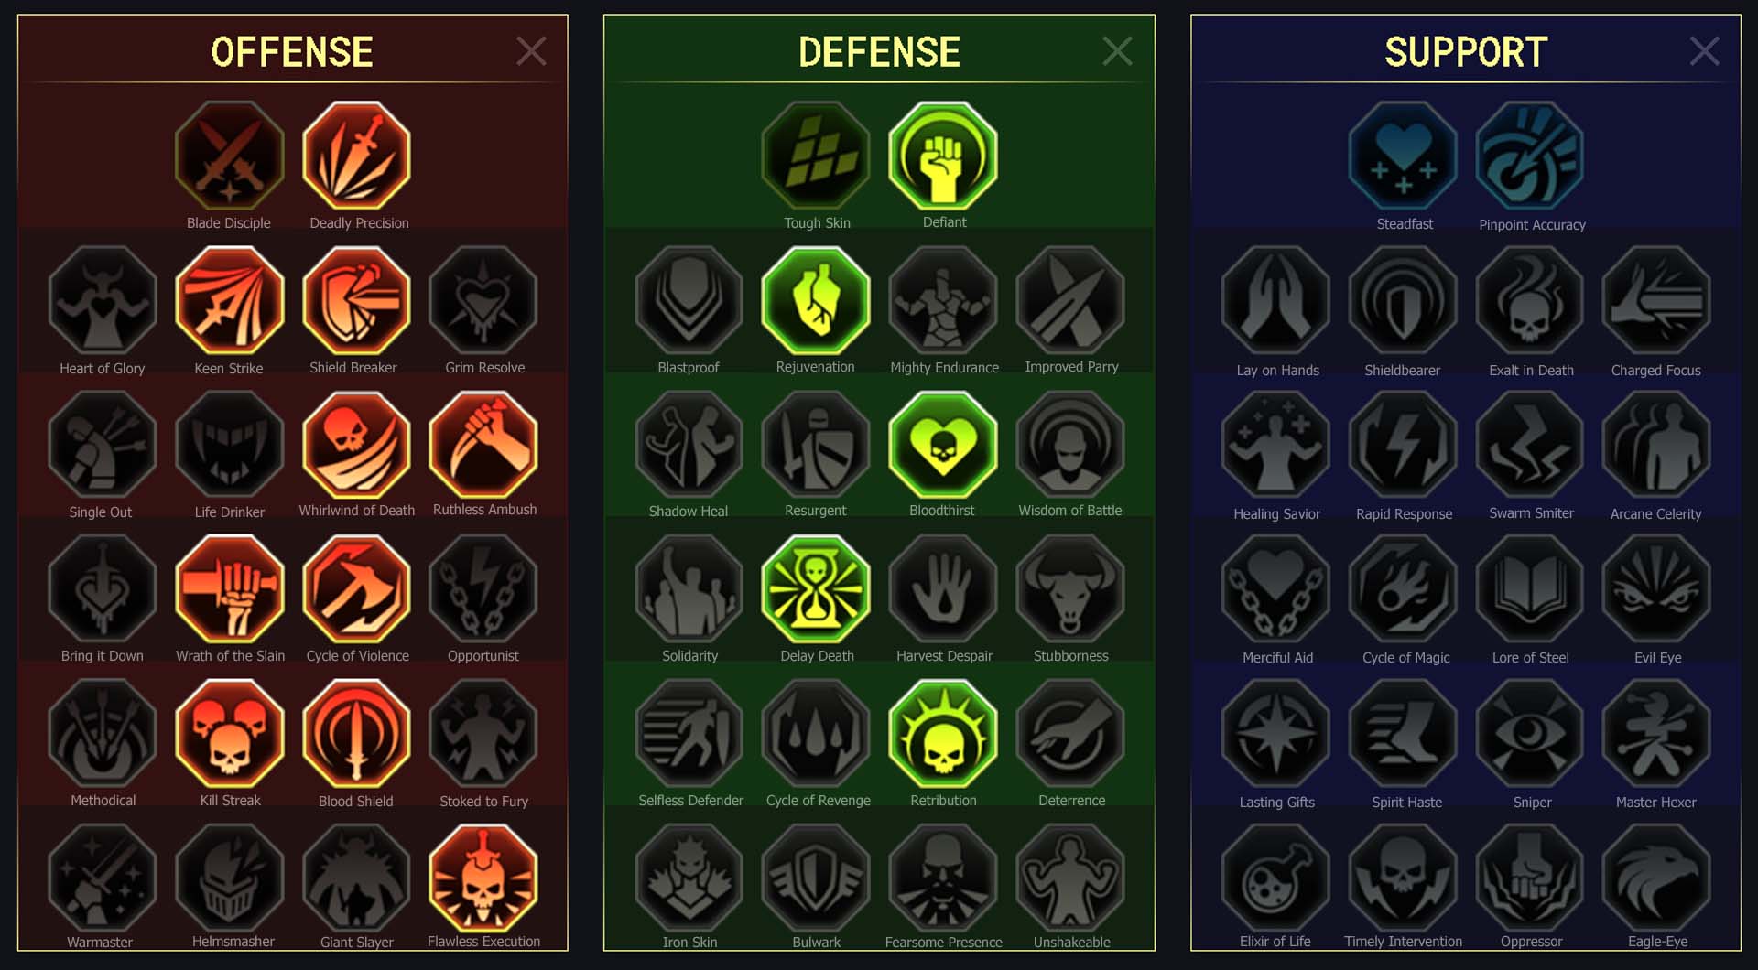This screenshot has width=1758, height=970.
Task: Select the Eagle-Eye mastery icon
Action: tap(1656, 878)
